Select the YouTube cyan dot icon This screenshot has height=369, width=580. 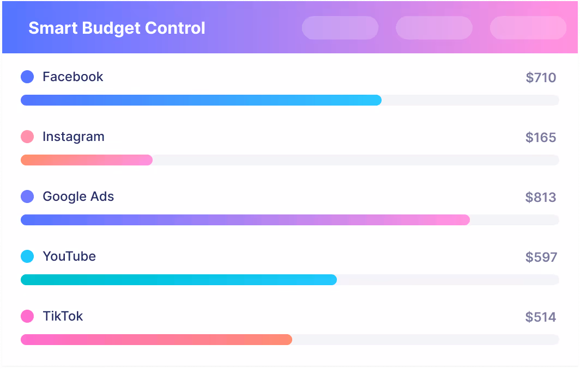[27, 256]
